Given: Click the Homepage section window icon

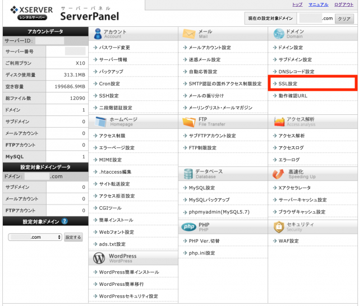Looking at the screenshot, I should (x=101, y=122).
